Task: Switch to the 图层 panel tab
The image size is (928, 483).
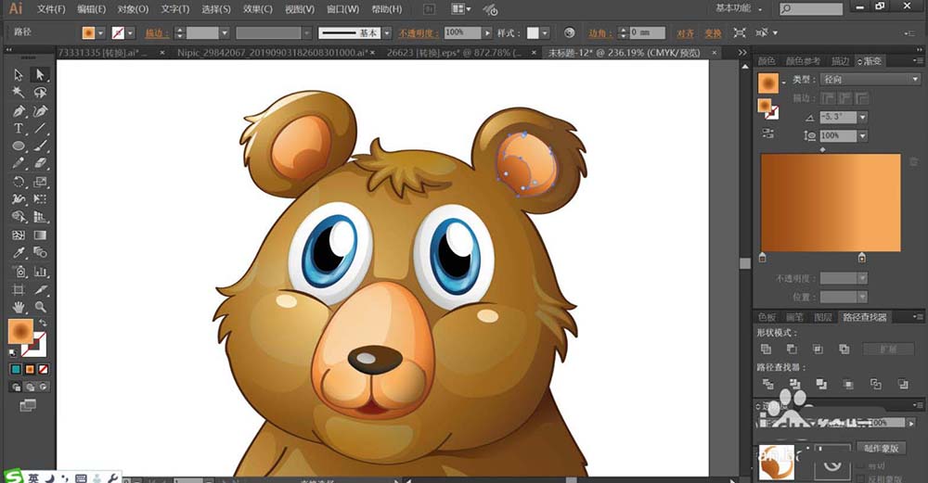Action: point(822,317)
